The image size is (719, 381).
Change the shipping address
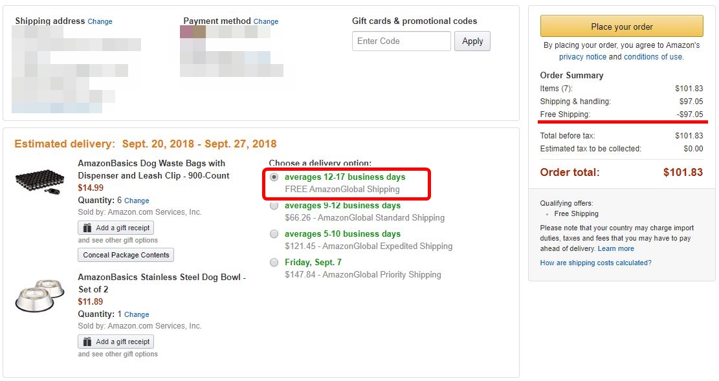[100, 21]
